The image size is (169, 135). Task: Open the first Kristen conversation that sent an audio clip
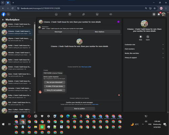pos(17,25)
